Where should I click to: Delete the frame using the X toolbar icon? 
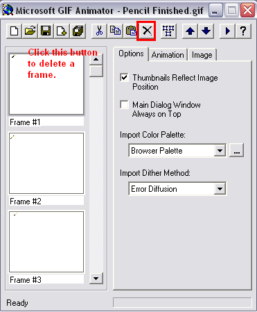pos(146,31)
